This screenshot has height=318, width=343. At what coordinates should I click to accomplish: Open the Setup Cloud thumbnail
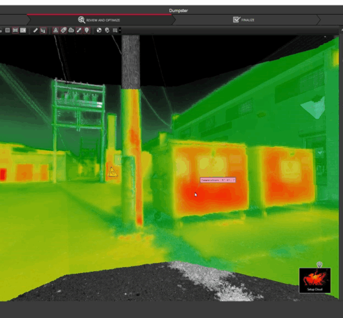(x=315, y=280)
